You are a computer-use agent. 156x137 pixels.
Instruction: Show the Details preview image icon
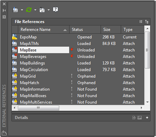tap(140, 118)
